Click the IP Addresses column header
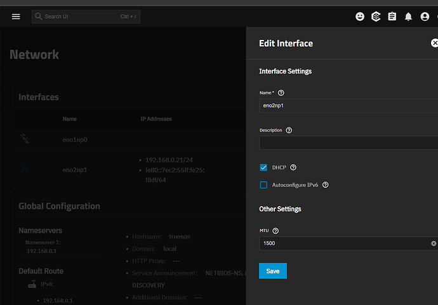 (156, 119)
